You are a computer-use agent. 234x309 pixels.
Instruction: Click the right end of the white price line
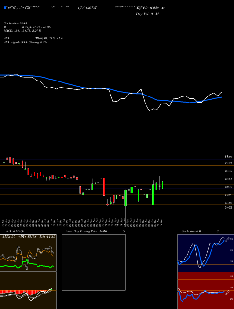click(x=222, y=92)
